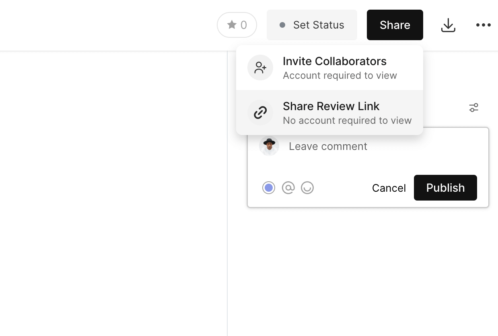Select Invite Collaborators from the menu

coord(334,61)
